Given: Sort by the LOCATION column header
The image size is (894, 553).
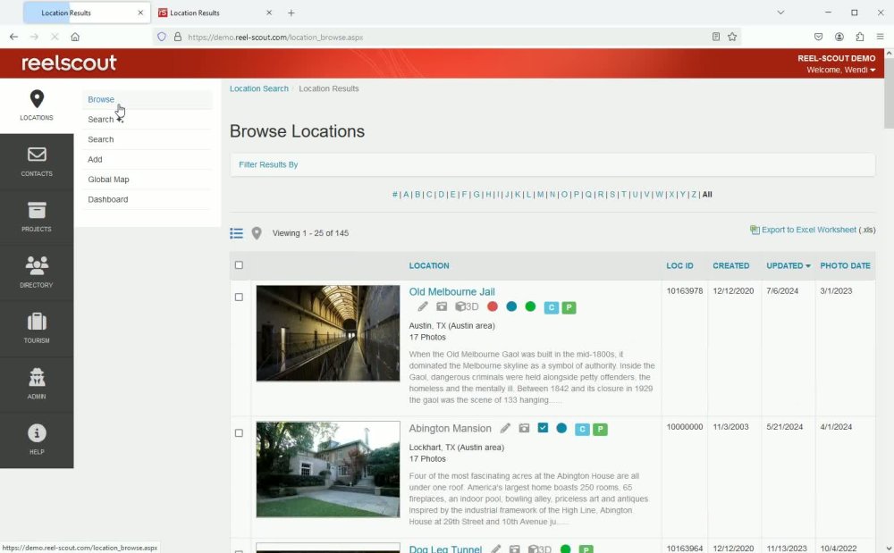Looking at the screenshot, I should tap(429, 265).
